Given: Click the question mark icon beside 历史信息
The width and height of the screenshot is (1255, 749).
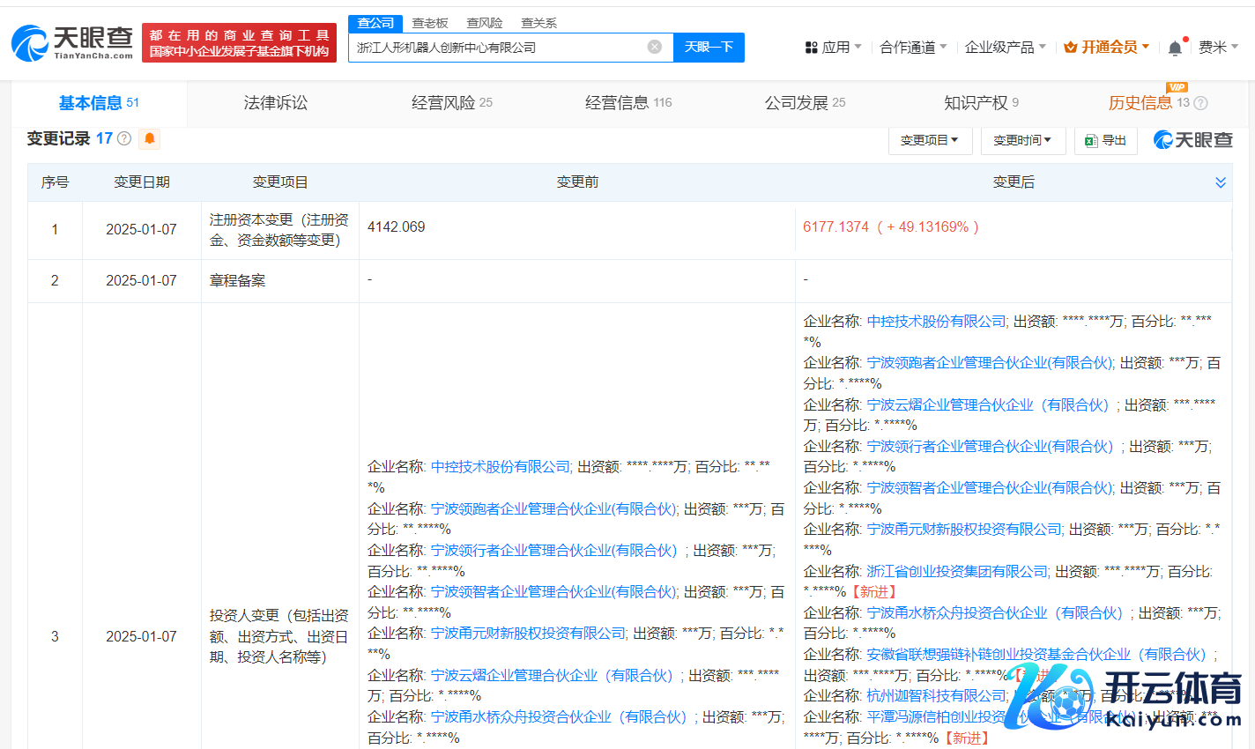Looking at the screenshot, I should [x=1200, y=103].
